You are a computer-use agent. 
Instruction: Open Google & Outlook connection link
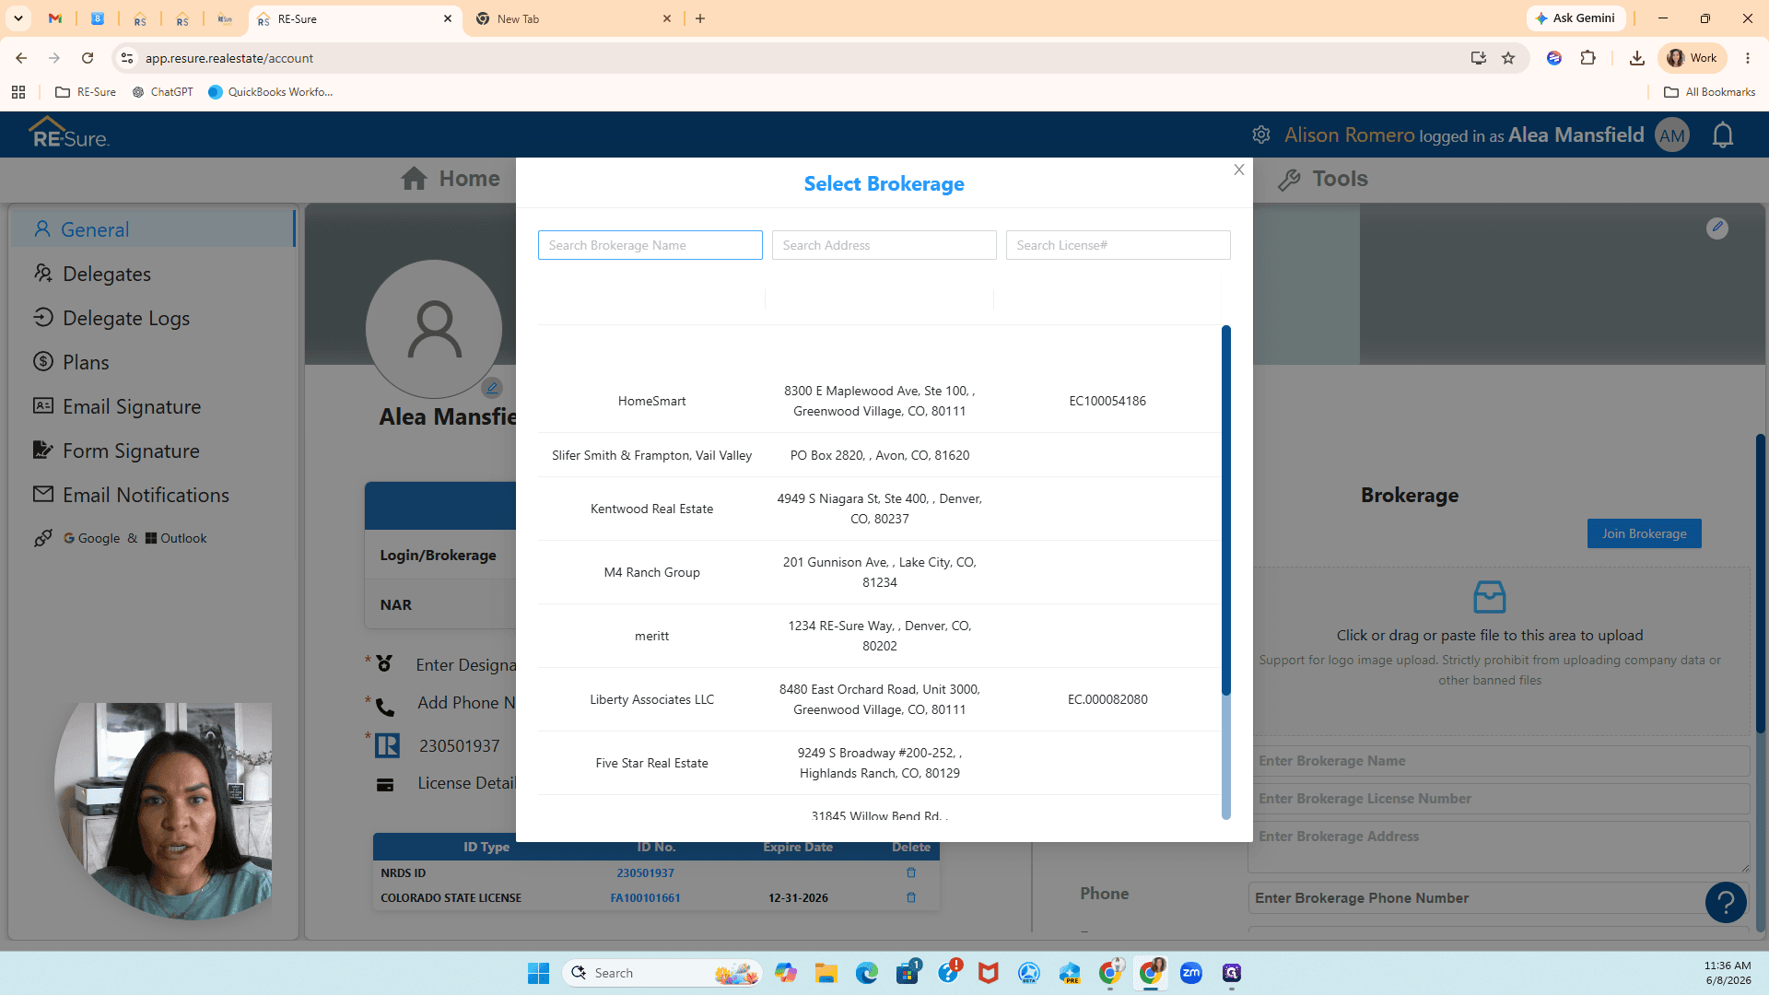(x=120, y=538)
